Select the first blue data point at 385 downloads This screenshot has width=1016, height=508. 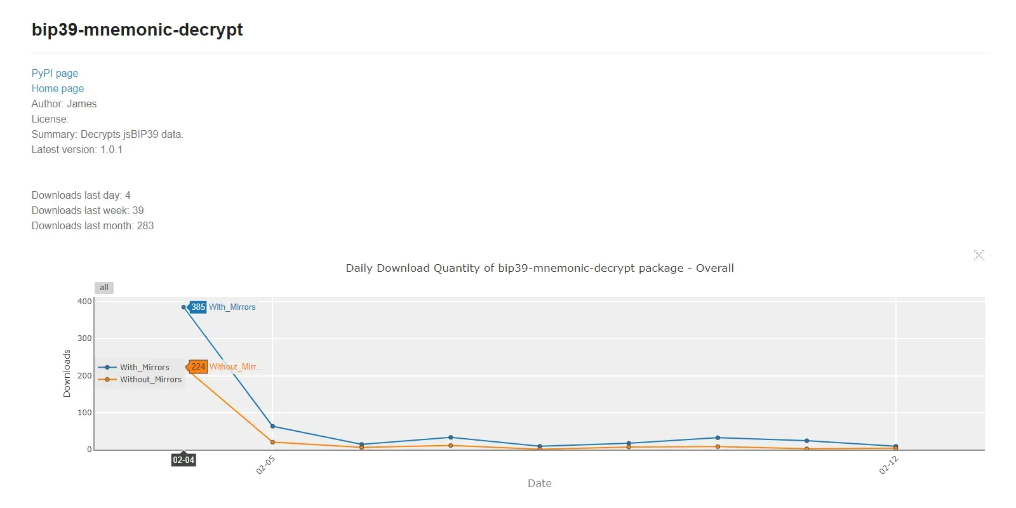point(184,307)
